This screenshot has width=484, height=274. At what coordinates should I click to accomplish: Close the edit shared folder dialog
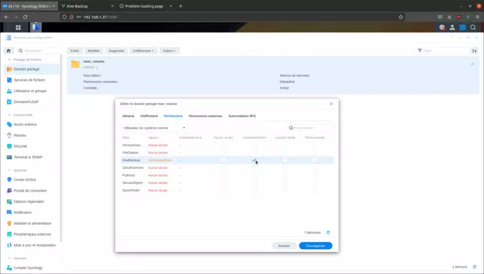pyautogui.click(x=331, y=104)
